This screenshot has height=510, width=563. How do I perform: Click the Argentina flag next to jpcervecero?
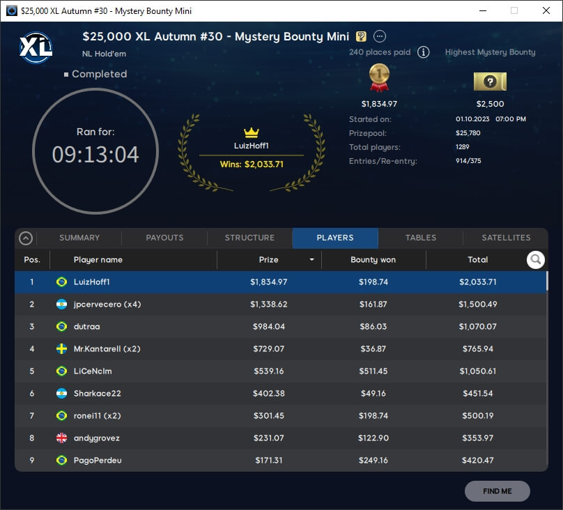pyautogui.click(x=62, y=304)
